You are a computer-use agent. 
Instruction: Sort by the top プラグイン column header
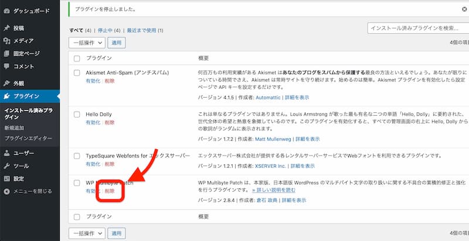(98, 58)
